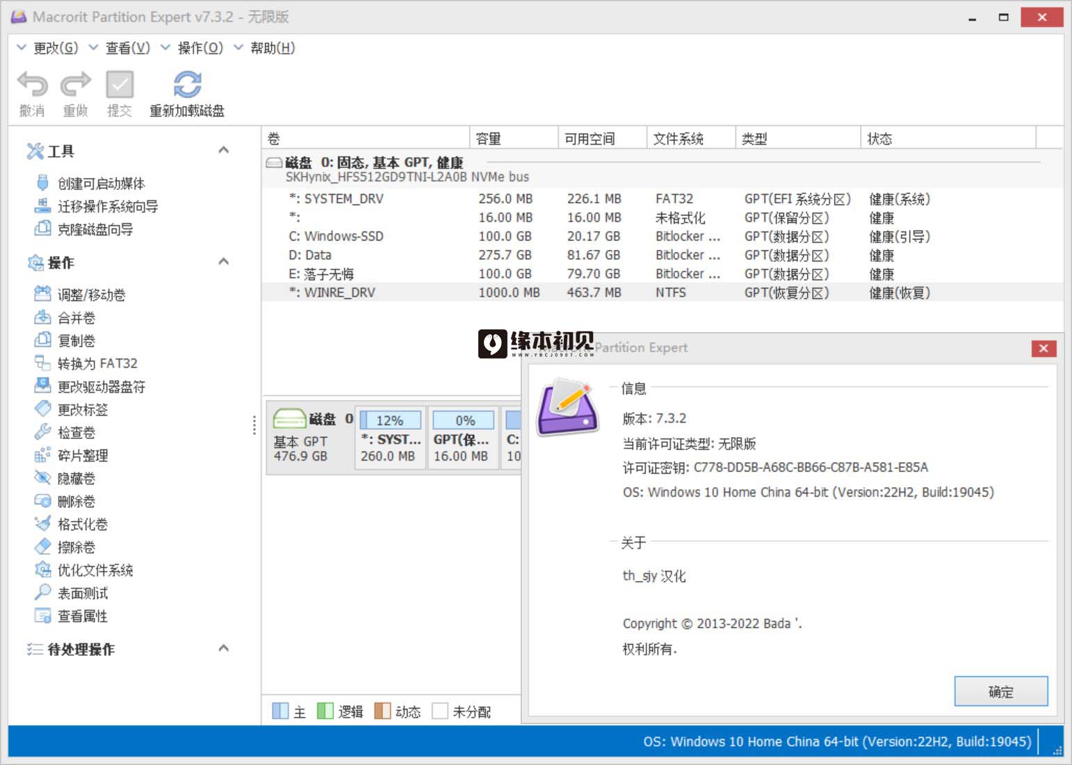Click the application icon in title bar
Viewport: 1072px width, 765px height.
[19, 17]
